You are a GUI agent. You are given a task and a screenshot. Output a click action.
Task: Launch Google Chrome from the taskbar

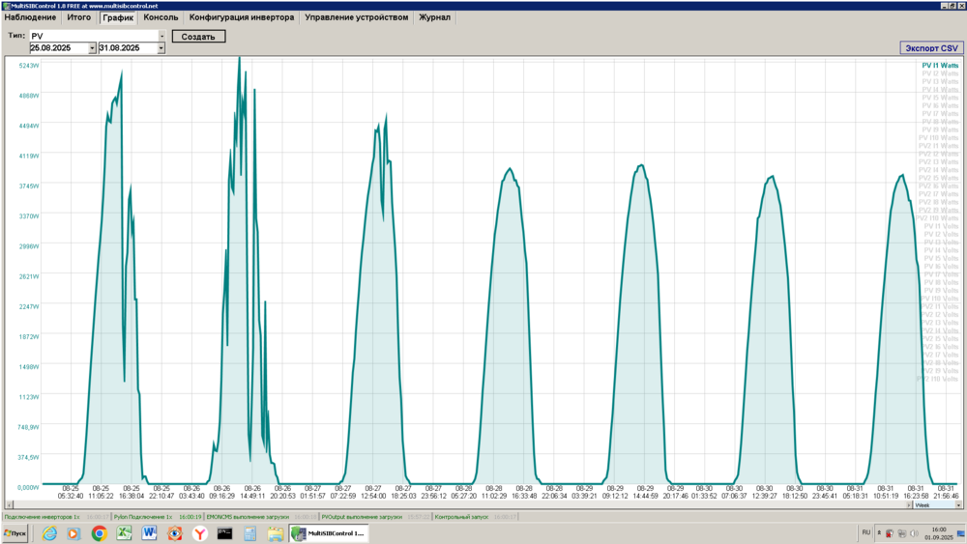tap(99, 533)
